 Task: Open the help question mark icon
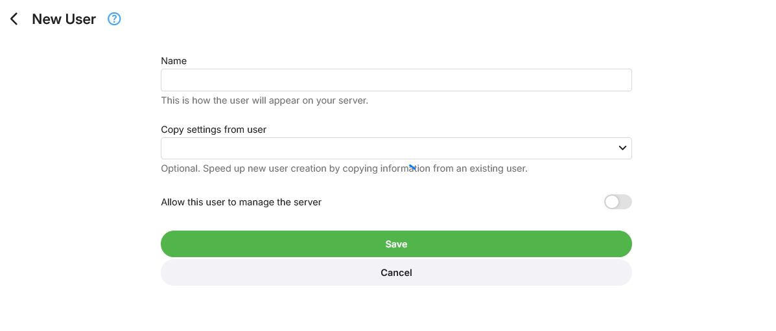(x=115, y=19)
